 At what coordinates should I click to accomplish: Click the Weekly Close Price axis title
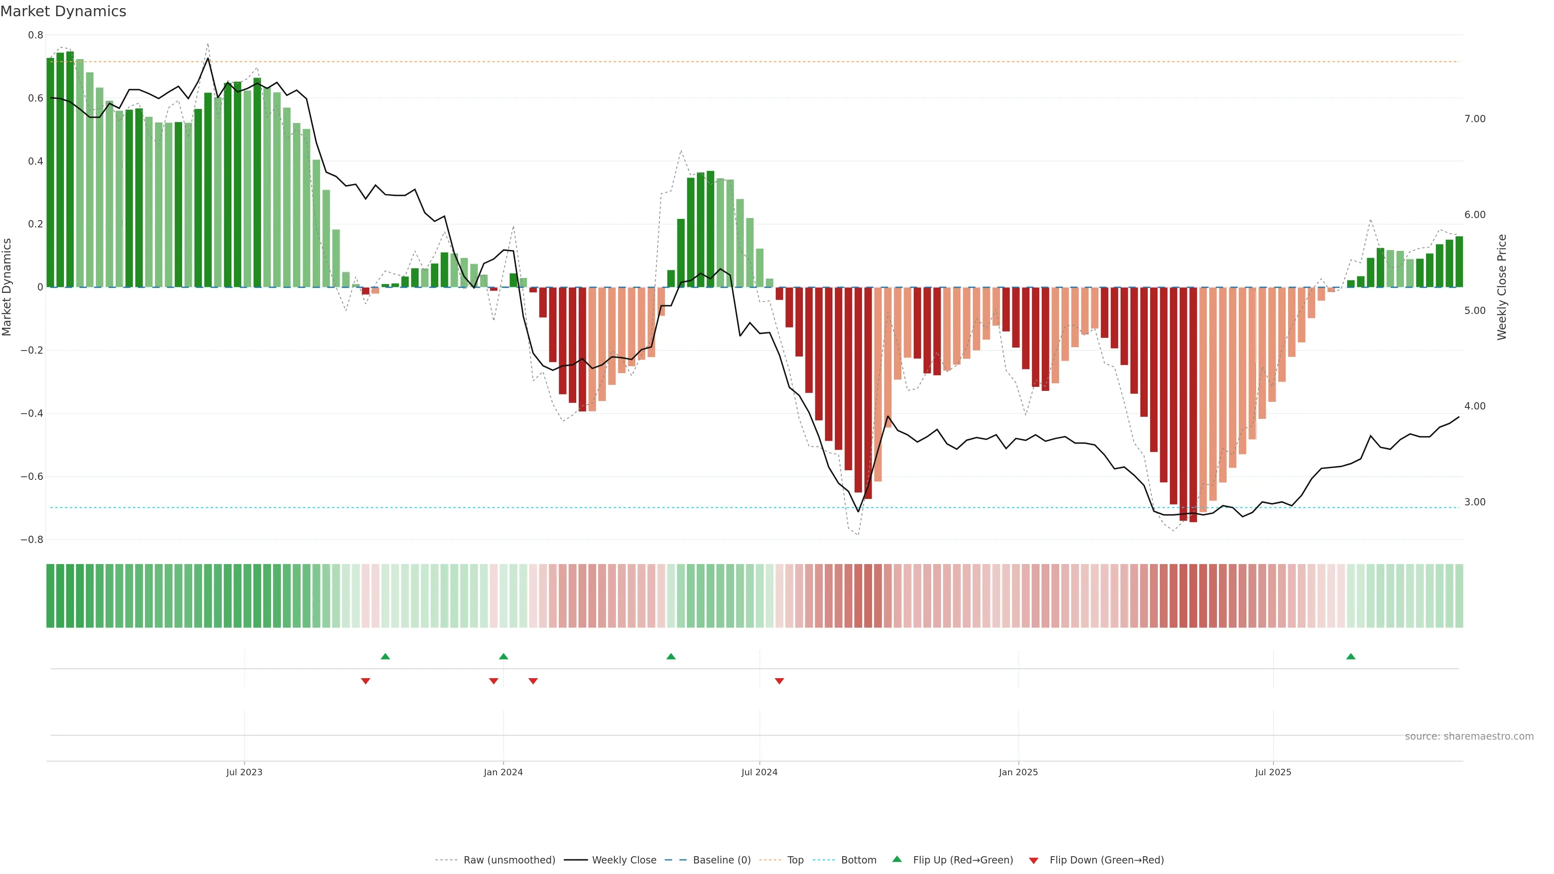[1501, 287]
